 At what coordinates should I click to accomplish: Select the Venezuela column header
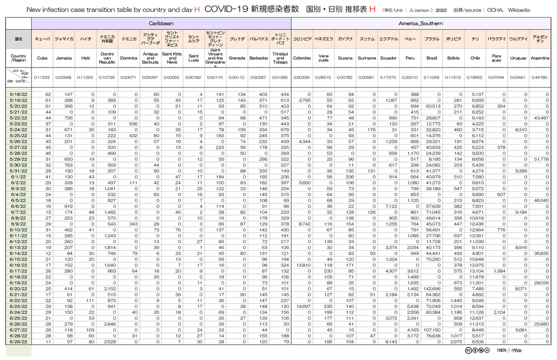pyautogui.click(x=324, y=58)
